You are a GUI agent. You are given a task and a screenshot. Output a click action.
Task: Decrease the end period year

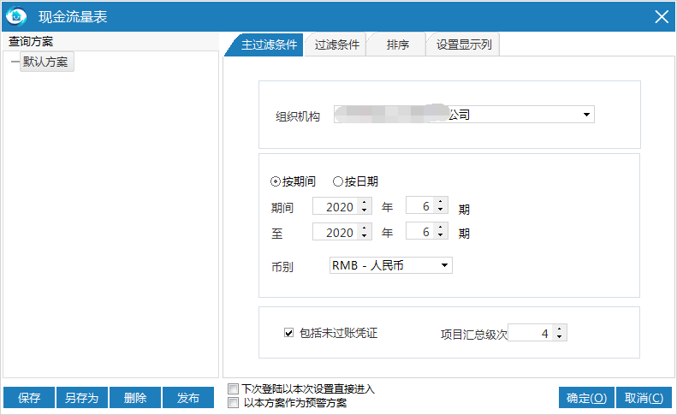tap(365, 236)
